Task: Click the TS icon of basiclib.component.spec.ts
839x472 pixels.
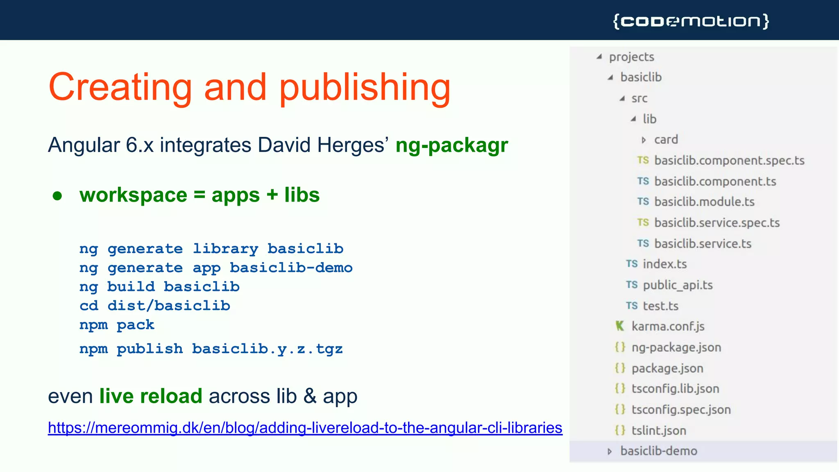Action: pyautogui.click(x=643, y=160)
